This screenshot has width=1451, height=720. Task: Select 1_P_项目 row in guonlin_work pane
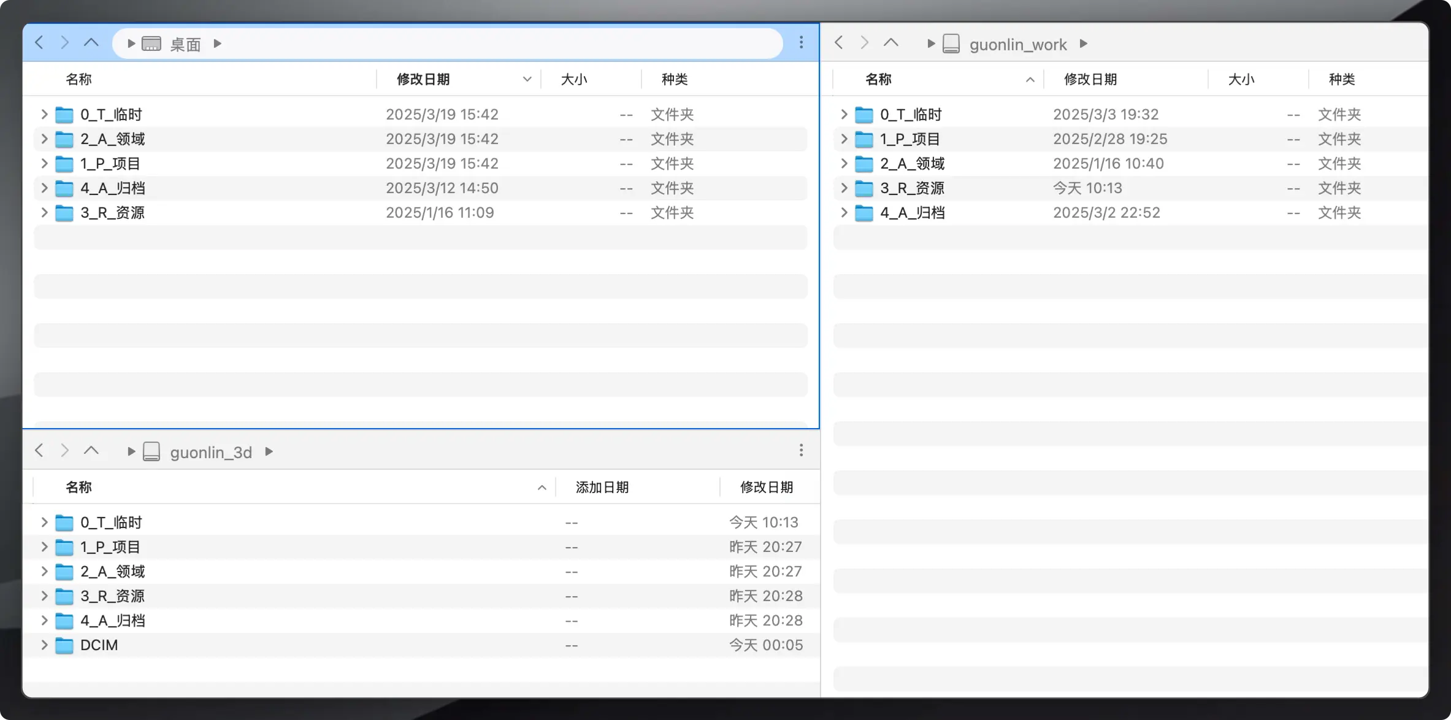pyautogui.click(x=909, y=139)
